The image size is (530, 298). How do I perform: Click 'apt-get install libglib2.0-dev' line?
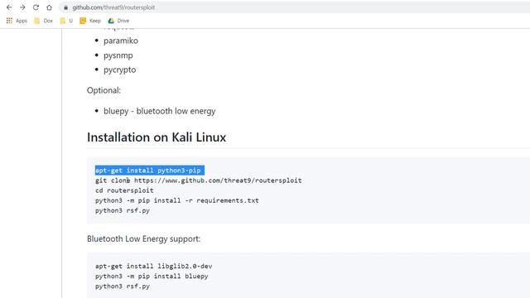click(153, 267)
